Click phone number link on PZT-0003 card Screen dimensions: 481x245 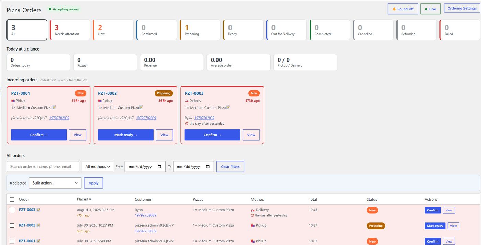(204, 118)
